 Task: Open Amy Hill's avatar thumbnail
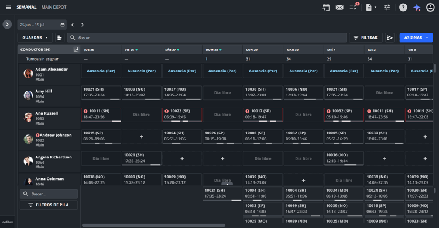pyautogui.click(x=28, y=95)
